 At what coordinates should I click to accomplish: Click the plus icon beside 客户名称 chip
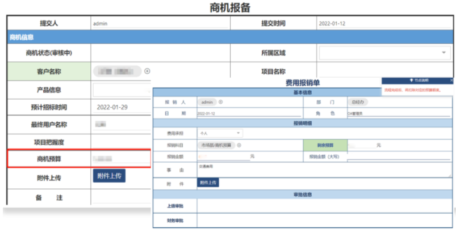pos(148,71)
